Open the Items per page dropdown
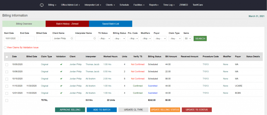This screenshot has height=115, width=267. point(187,38)
